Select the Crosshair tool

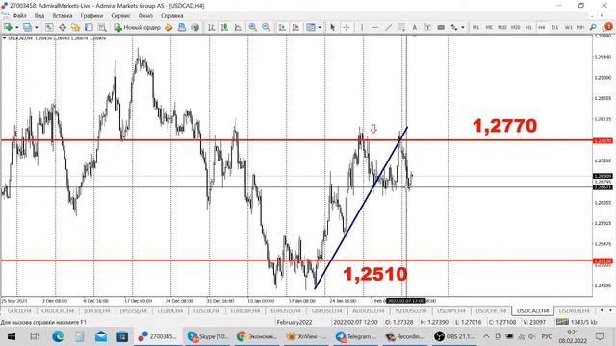point(346,27)
